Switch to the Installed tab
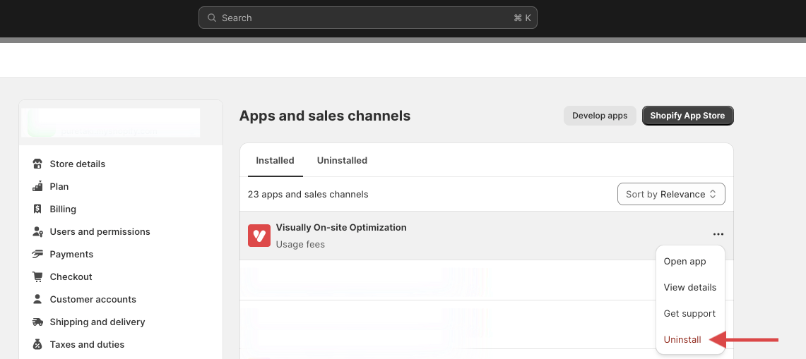 pos(275,160)
